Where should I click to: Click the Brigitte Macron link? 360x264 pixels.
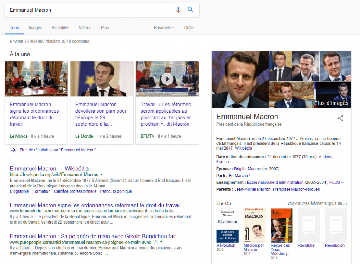[x=247, y=169]
